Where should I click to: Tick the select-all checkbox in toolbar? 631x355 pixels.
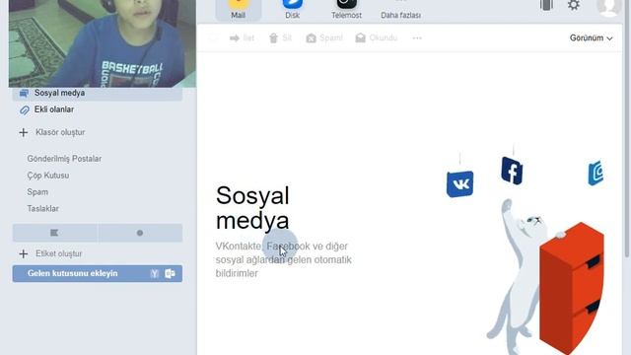tap(213, 37)
